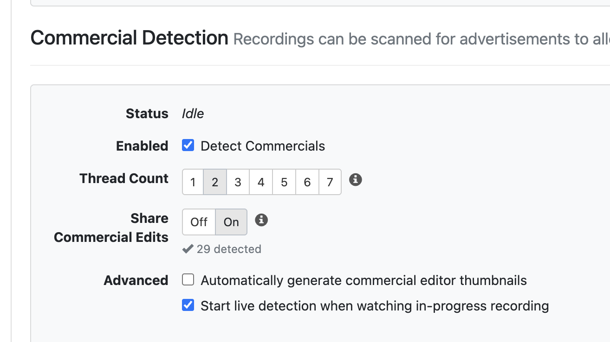Uncheck the Detect Commercials checkbox
The image size is (610, 342).
[188, 146]
